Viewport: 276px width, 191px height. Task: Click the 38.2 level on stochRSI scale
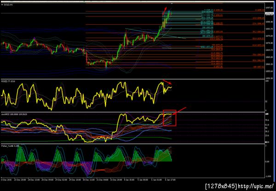click(x=267, y=131)
